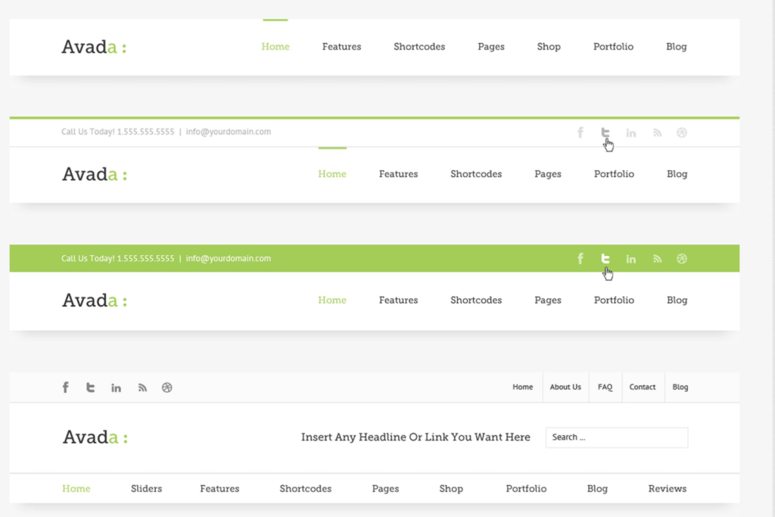Open Portfolio under the white contact bar

click(614, 174)
